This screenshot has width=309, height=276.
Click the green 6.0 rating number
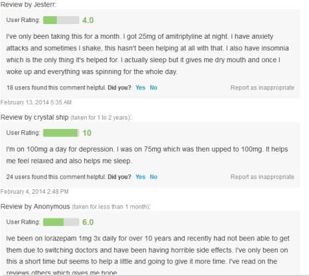pos(88,222)
